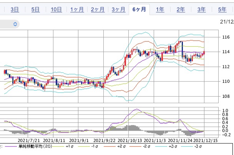Show the 5年 period chart
Image resolution: width=234 pixels, height=155 pixels.
tap(222, 10)
